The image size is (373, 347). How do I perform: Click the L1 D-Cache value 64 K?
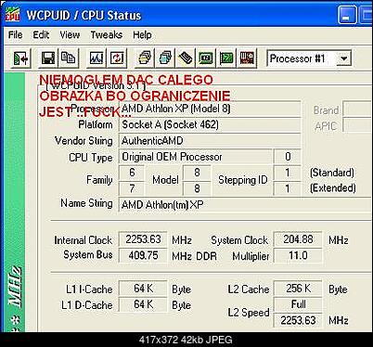tap(143, 304)
